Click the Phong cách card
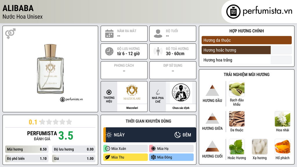Screen dimensions: 297x167 coord(124,70)
